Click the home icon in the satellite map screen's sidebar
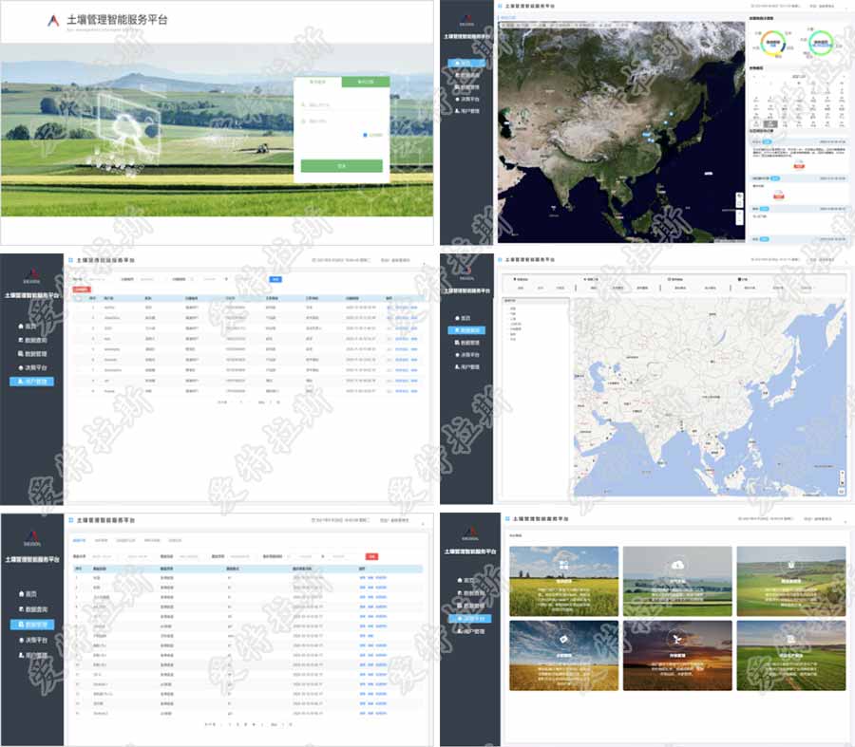The width and height of the screenshot is (855, 747). (x=458, y=63)
